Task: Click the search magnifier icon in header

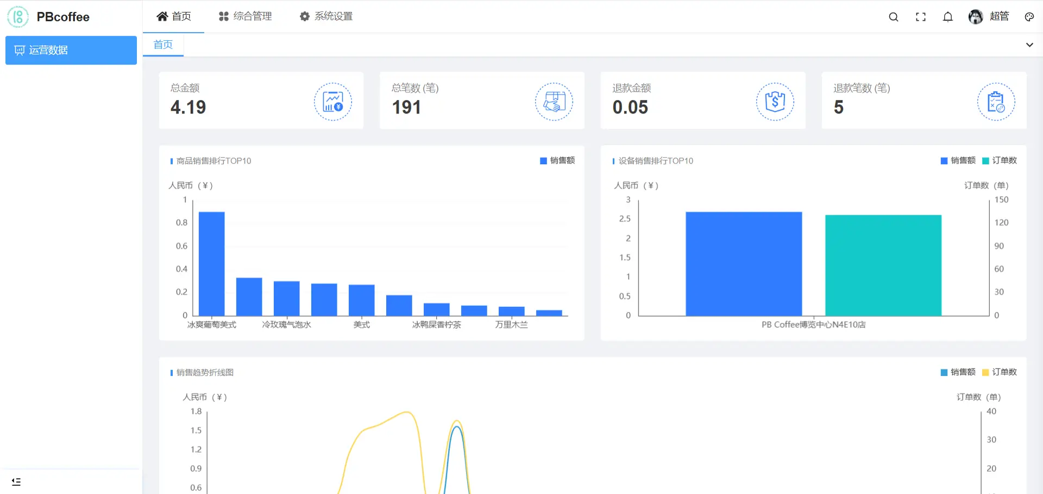Action: (x=893, y=17)
